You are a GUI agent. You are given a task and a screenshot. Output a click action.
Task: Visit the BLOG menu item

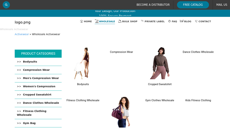188,21
